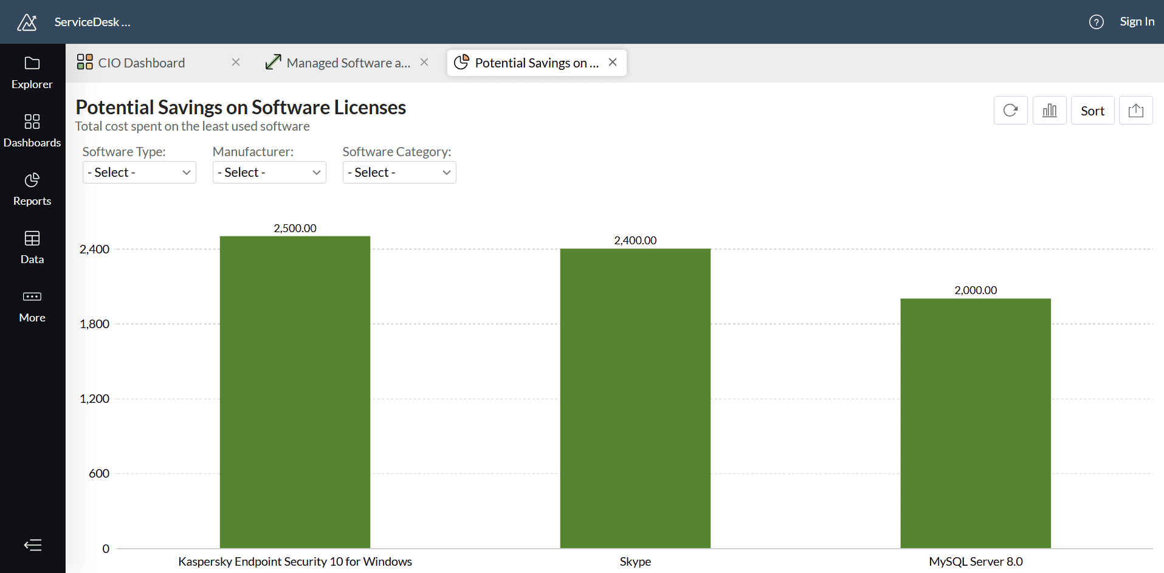Image resolution: width=1164 pixels, height=573 pixels.
Task: Click the Sign In link
Action: (1137, 21)
